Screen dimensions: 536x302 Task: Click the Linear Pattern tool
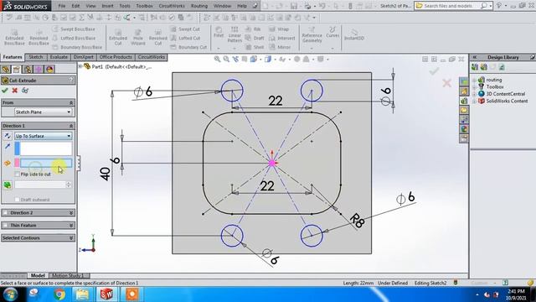[x=234, y=34]
